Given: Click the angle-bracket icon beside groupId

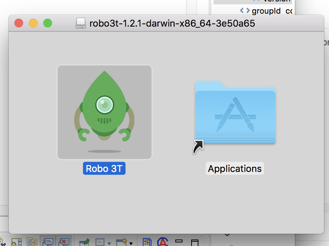Looking at the screenshot, I should tap(245, 10).
